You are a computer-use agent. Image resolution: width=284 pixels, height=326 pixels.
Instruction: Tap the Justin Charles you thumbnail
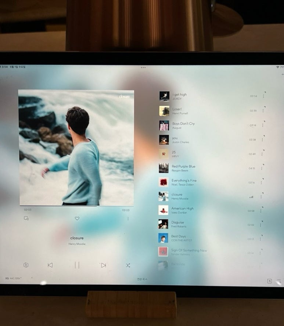164,140
